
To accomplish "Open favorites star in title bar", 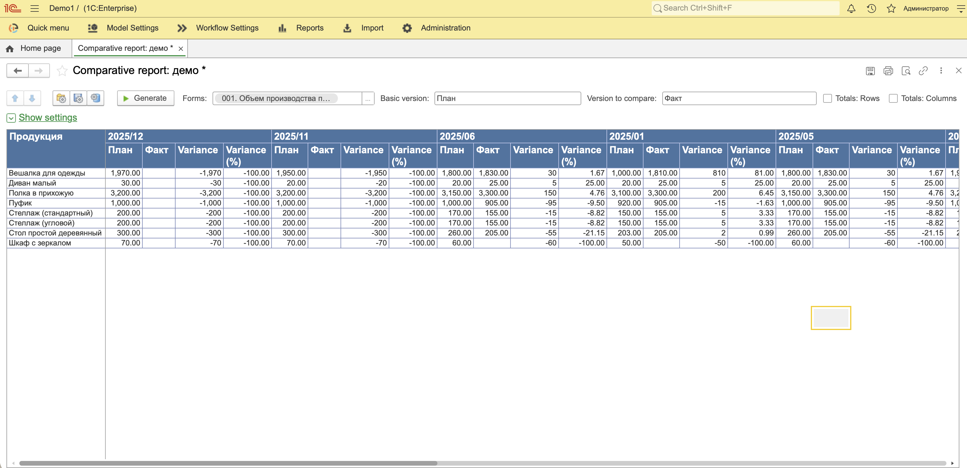I will click(891, 8).
